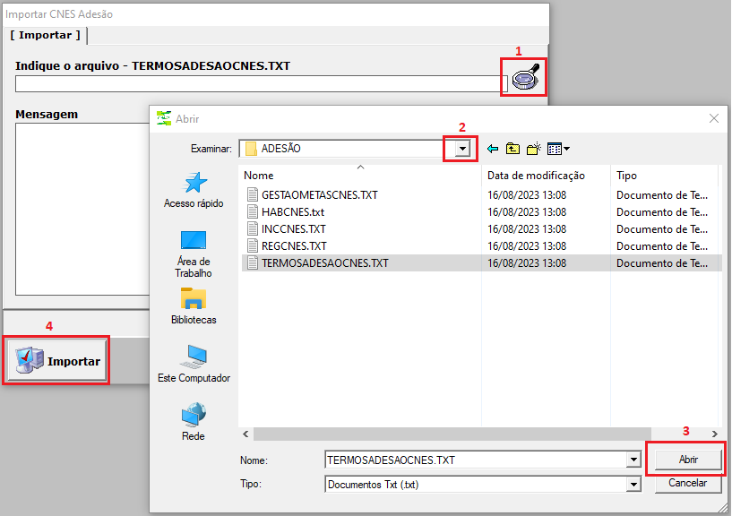This screenshot has height=516, width=732.
Task: Expand the Nome filename dropdown
Action: point(634,460)
